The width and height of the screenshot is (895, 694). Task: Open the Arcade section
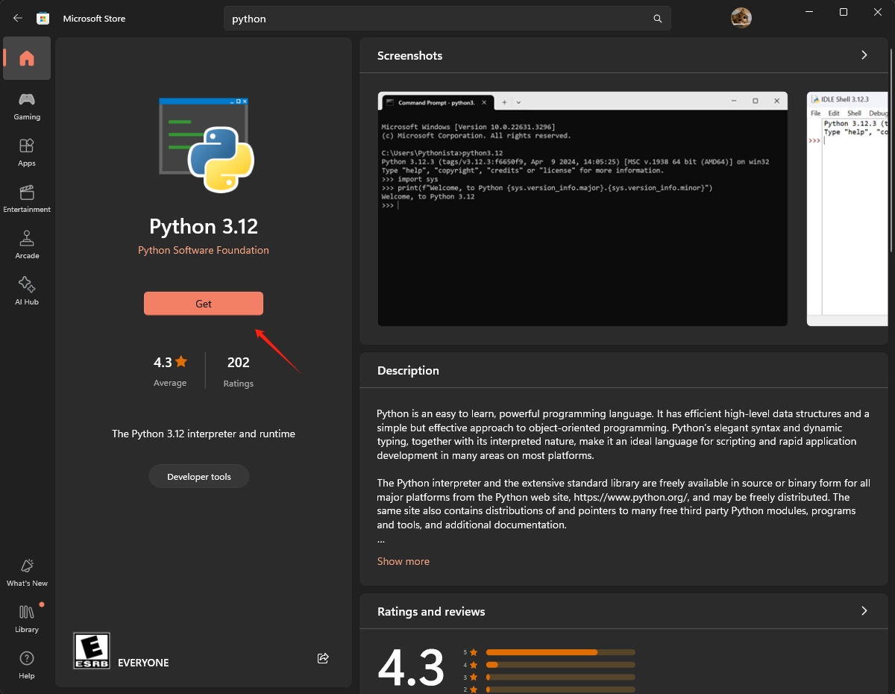tap(27, 245)
